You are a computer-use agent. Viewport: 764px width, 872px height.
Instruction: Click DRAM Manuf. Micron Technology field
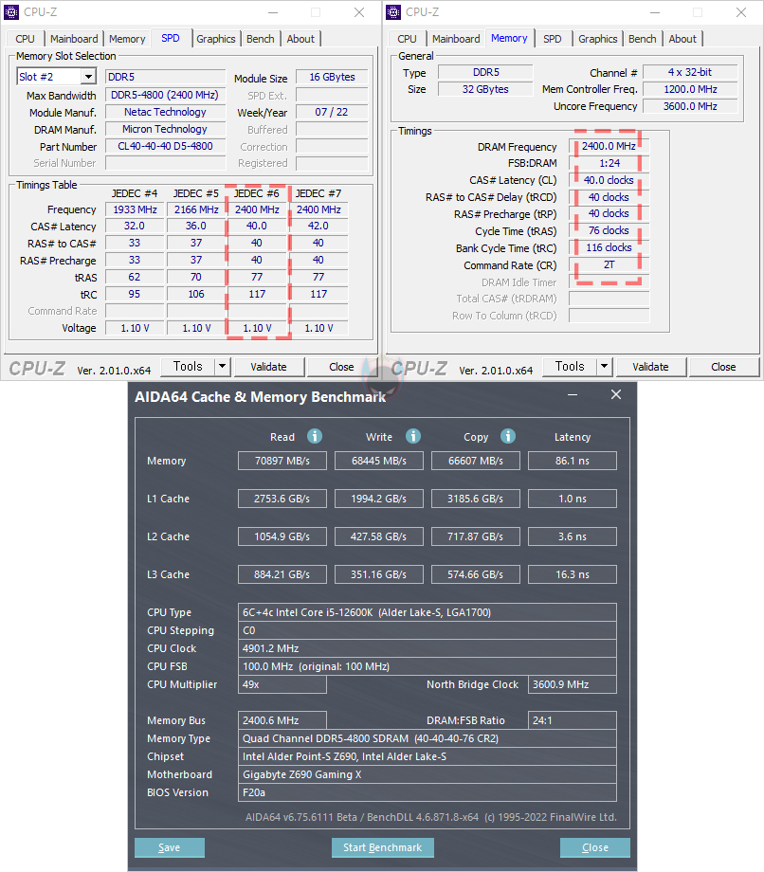[x=166, y=129]
